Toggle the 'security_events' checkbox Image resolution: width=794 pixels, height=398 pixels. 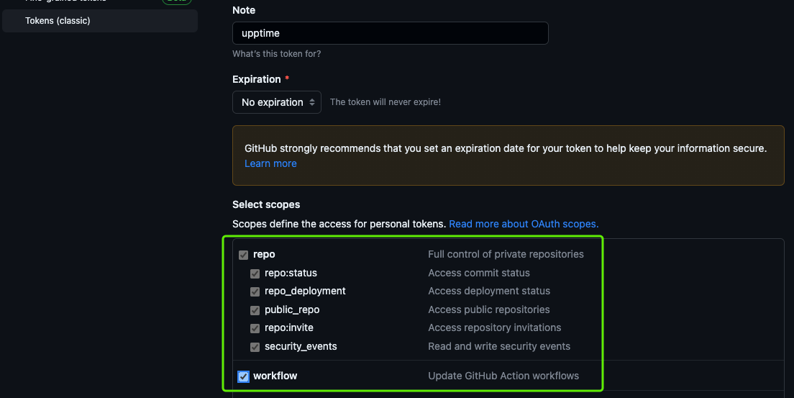[x=255, y=347]
